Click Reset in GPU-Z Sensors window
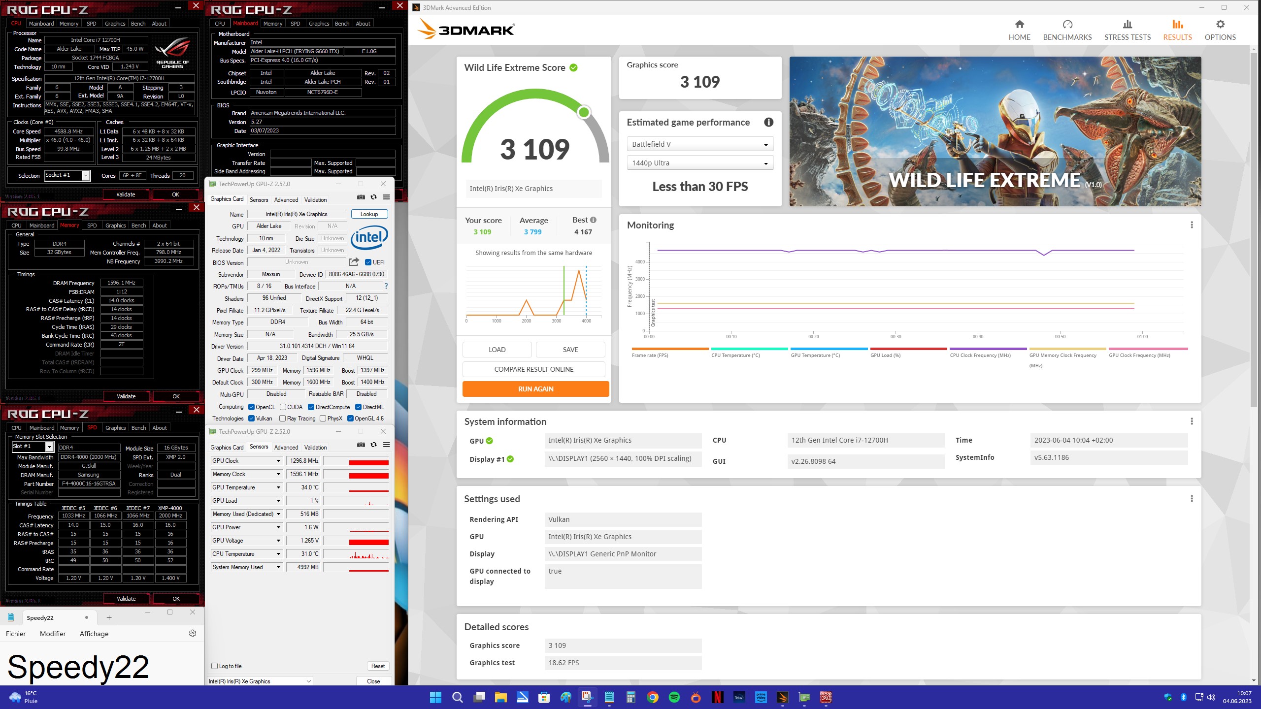1261x709 pixels. coord(378,666)
